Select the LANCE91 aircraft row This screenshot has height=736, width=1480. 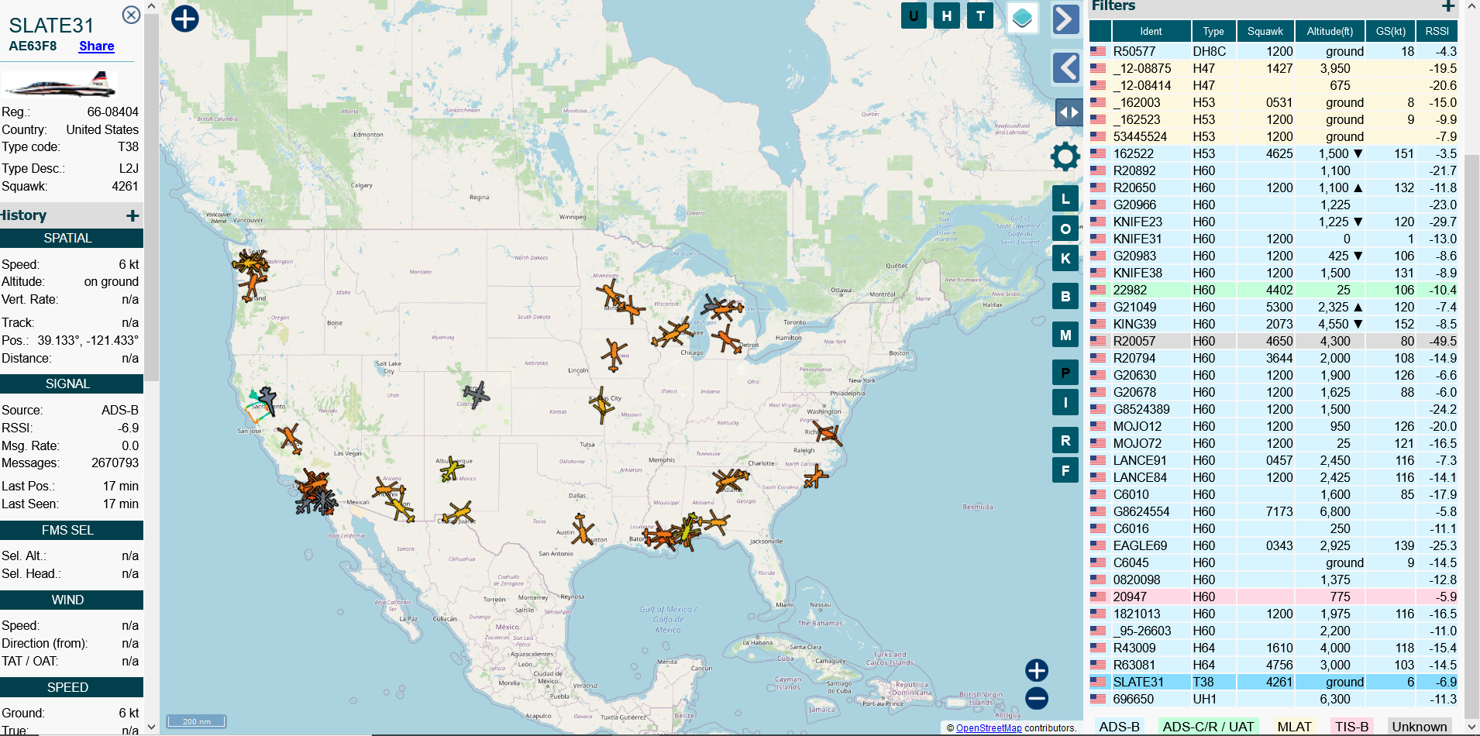pos(1273,460)
